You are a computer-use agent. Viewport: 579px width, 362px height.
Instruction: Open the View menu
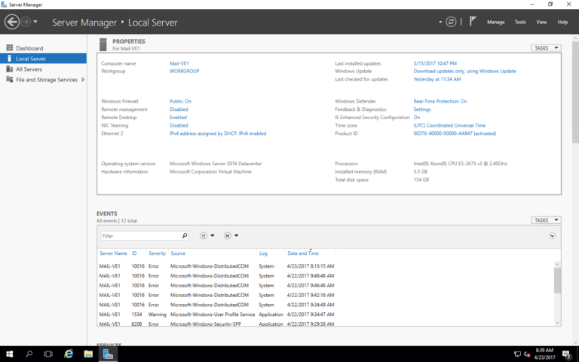point(541,22)
